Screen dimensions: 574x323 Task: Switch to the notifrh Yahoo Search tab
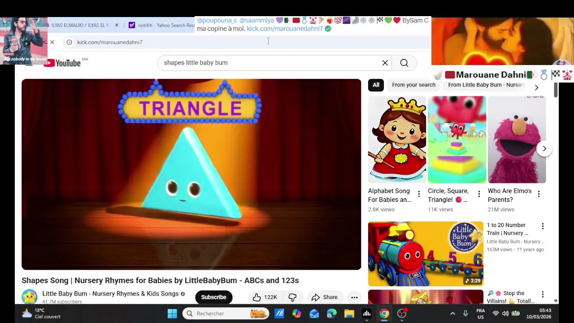click(x=161, y=25)
